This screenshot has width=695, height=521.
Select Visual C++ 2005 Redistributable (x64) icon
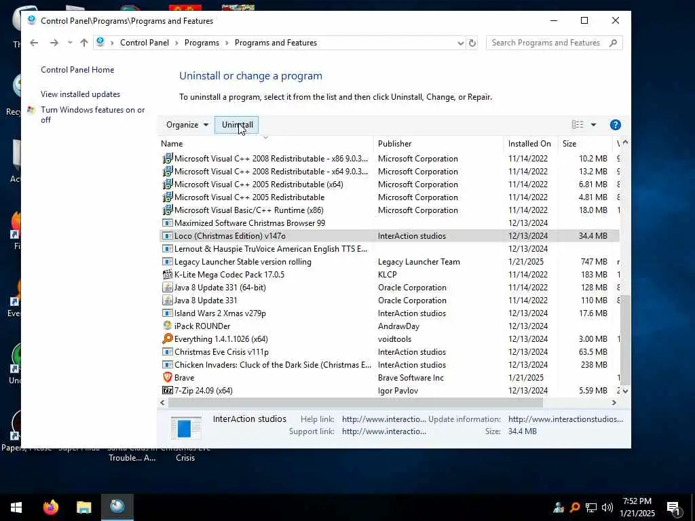(167, 185)
